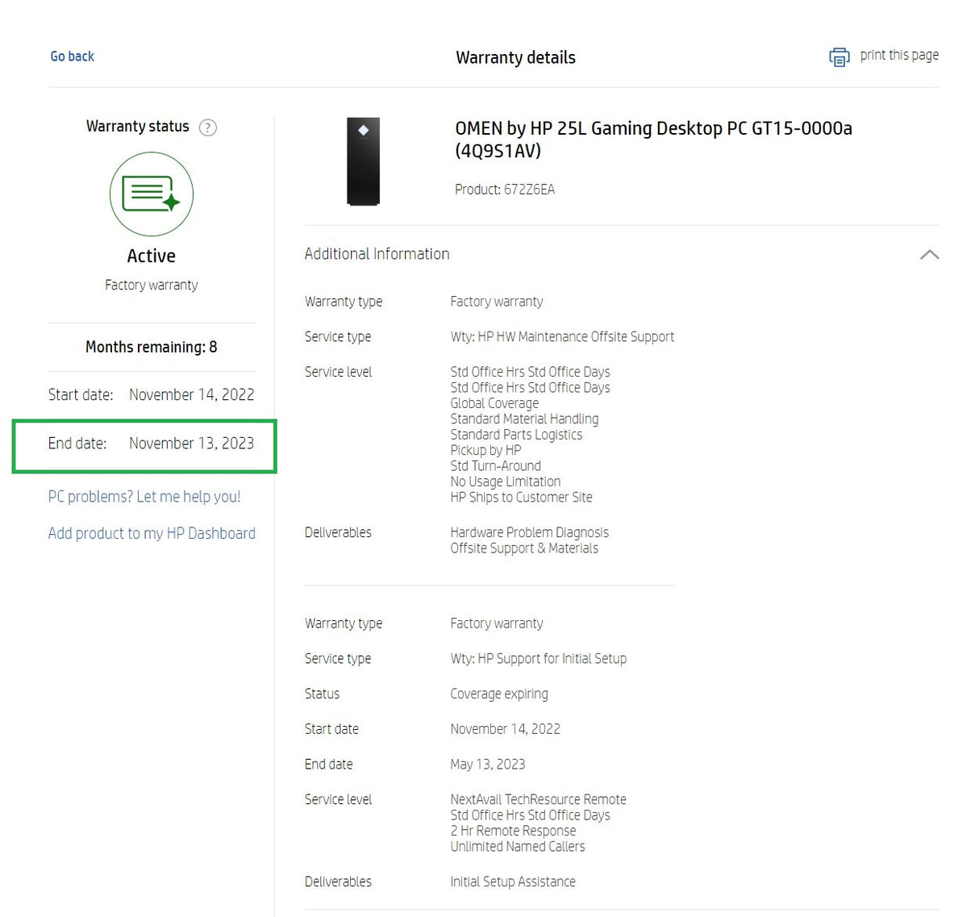The height and width of the screenshot is (917, 979).
Task: Open the Warranty status help question mark
Action: [208, 127]
